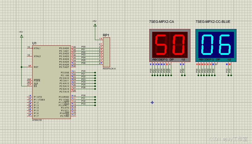Click the P33 vertical label under blue display
Image resolution: width=252 pixels, height=144 pixels.
pyautogui.click(x=227, y=71)
